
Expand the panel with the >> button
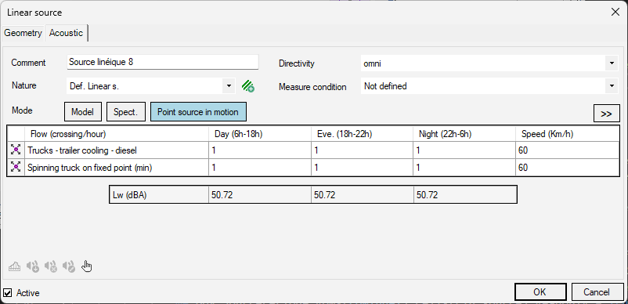pos(606,114)
